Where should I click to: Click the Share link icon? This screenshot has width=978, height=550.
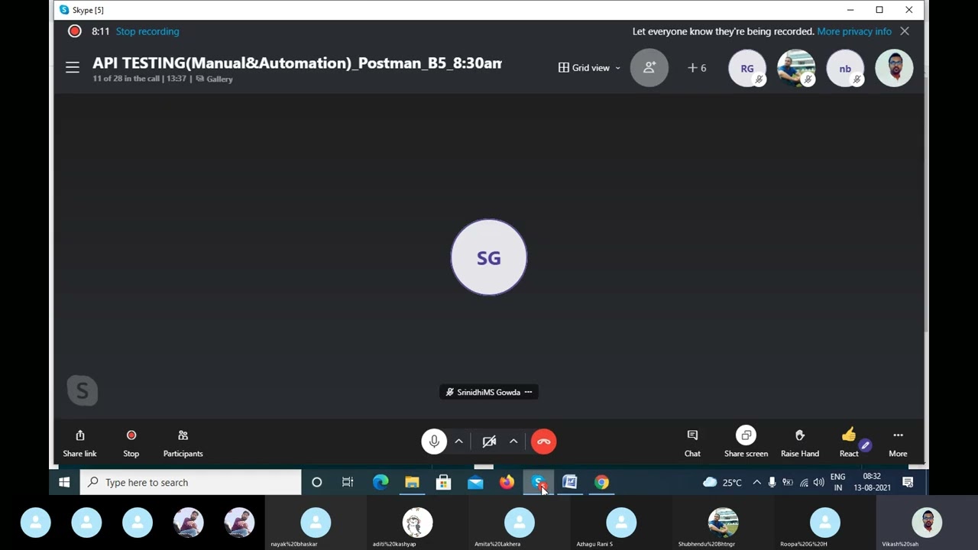(79, 435)
